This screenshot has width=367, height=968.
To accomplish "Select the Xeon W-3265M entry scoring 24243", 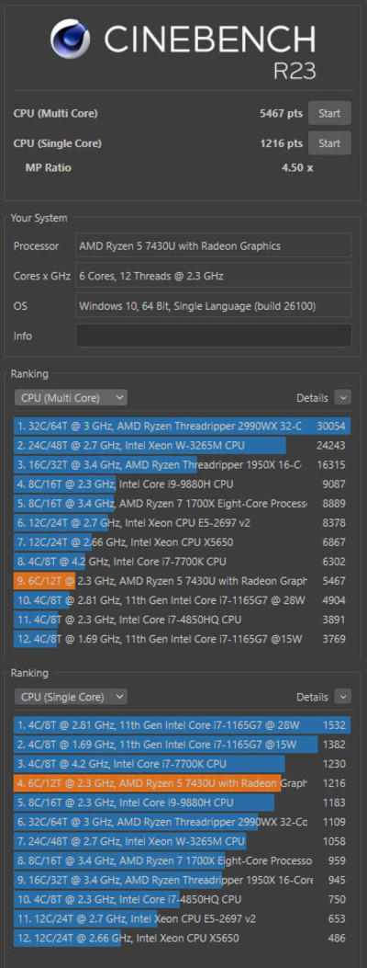I will [183, 446].
